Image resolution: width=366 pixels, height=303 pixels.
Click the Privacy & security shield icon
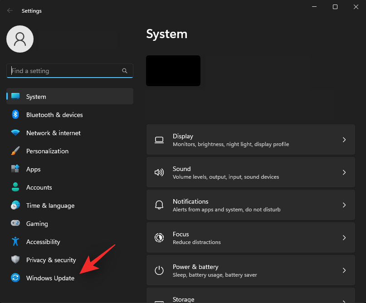click(x=15, y=260)
